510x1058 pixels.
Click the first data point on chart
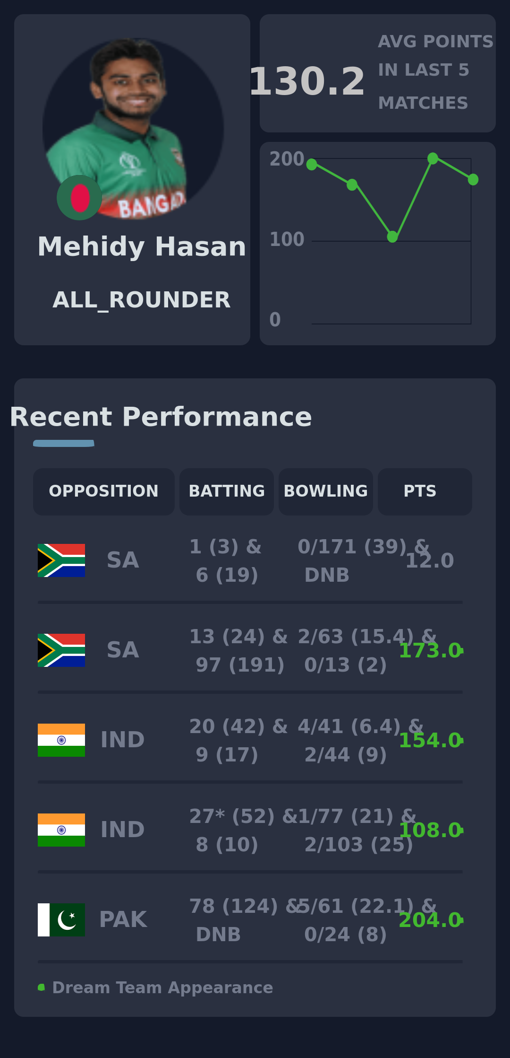tap(312, 164)
